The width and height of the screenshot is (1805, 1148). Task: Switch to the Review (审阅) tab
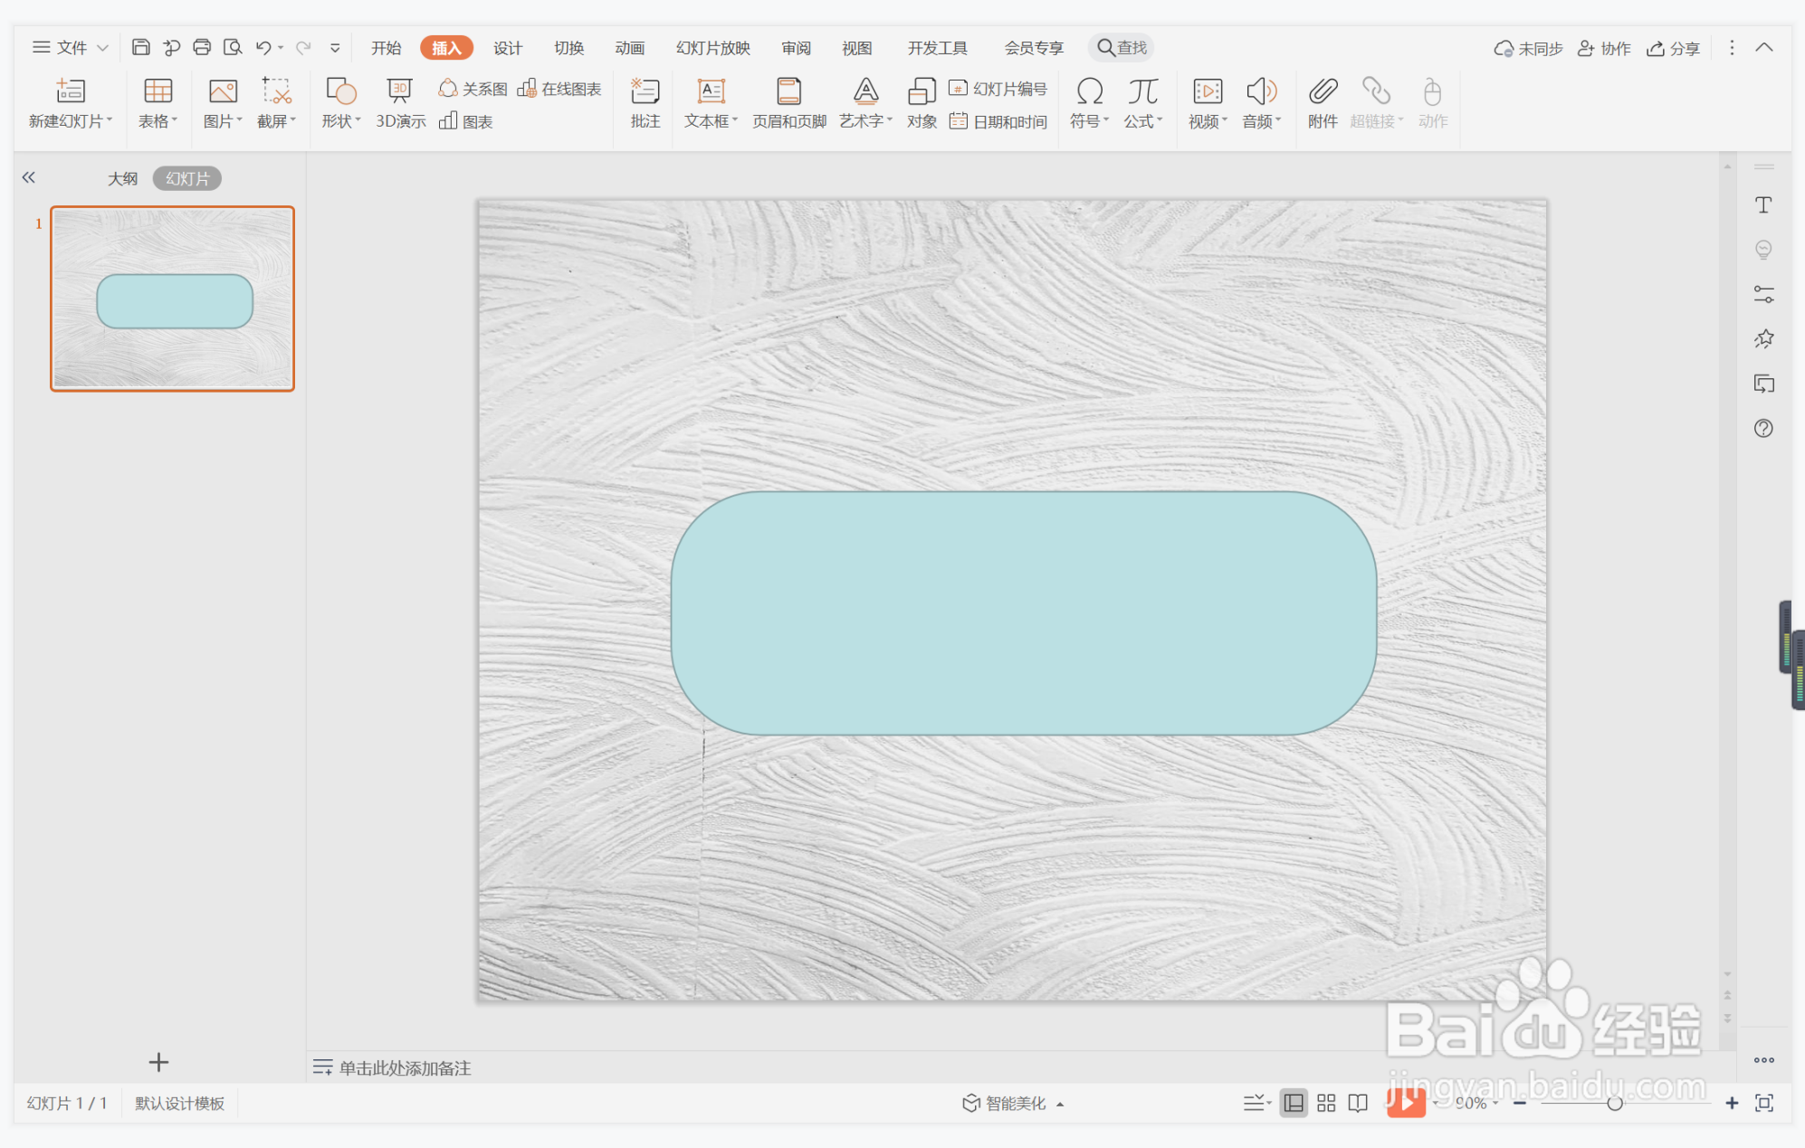[x=797, y=48]
